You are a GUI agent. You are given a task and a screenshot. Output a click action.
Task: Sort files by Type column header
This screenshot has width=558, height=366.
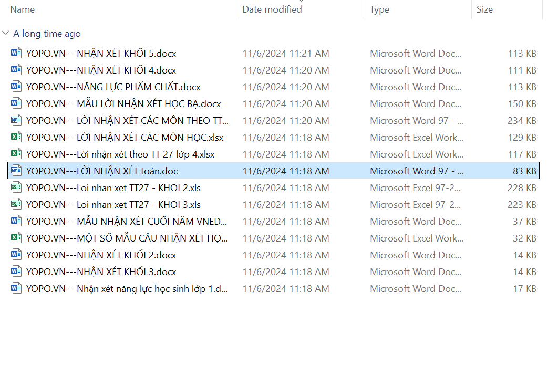(379, 9)
